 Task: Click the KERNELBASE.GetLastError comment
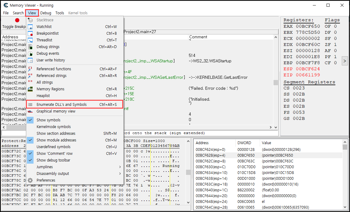218,78
